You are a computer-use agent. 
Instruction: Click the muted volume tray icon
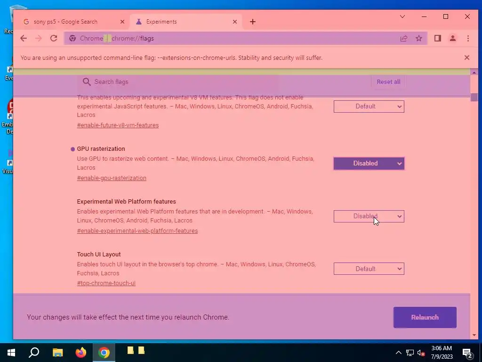click(421, 353)
